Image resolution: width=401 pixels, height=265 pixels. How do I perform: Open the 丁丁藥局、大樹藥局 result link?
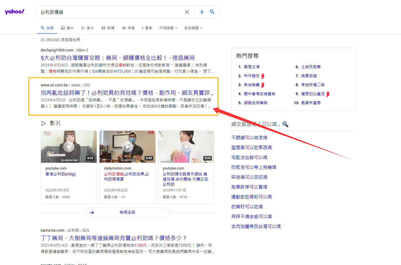pyautogui.click(x=113, y=238)
